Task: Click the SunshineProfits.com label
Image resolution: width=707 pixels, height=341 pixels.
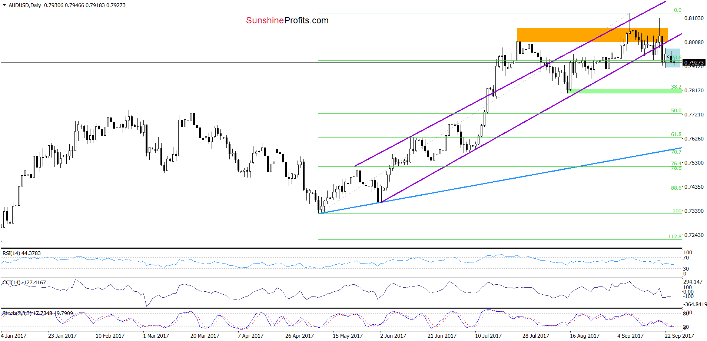Action: (287, 20)
